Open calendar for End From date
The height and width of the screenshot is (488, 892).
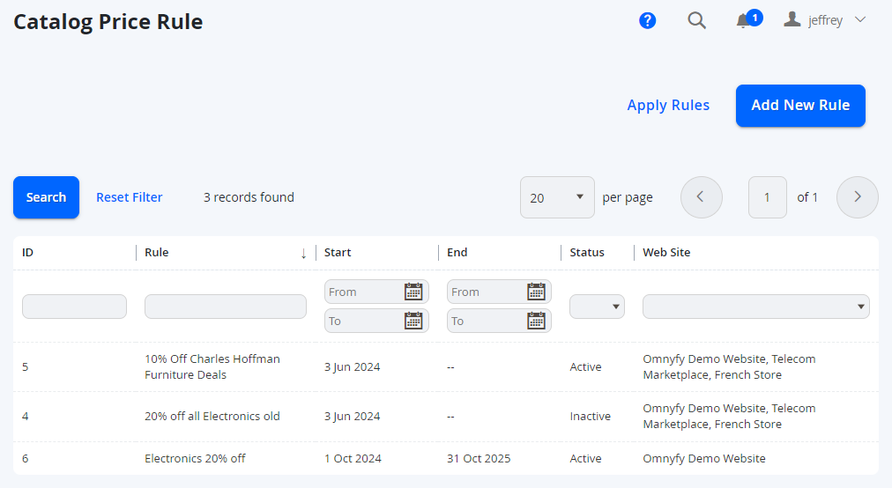537,292
